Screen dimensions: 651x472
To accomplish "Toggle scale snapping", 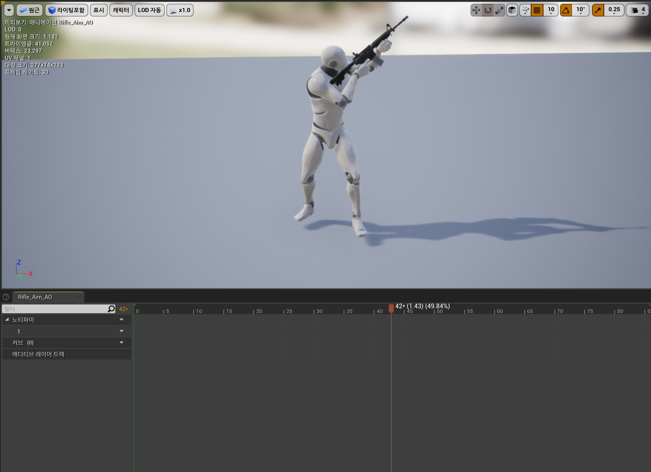I will [598, 10].
